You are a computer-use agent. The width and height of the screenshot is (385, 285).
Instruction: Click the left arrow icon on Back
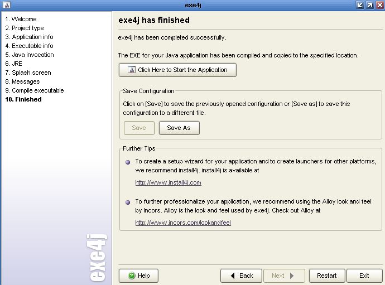pyautogui.click(x=233, y=276)
